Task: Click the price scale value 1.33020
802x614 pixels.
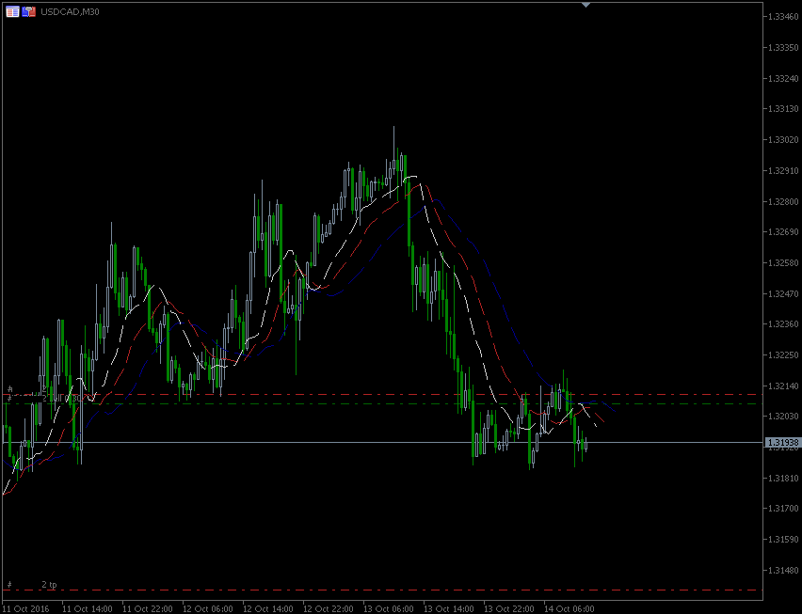Action: click(783, 140)
